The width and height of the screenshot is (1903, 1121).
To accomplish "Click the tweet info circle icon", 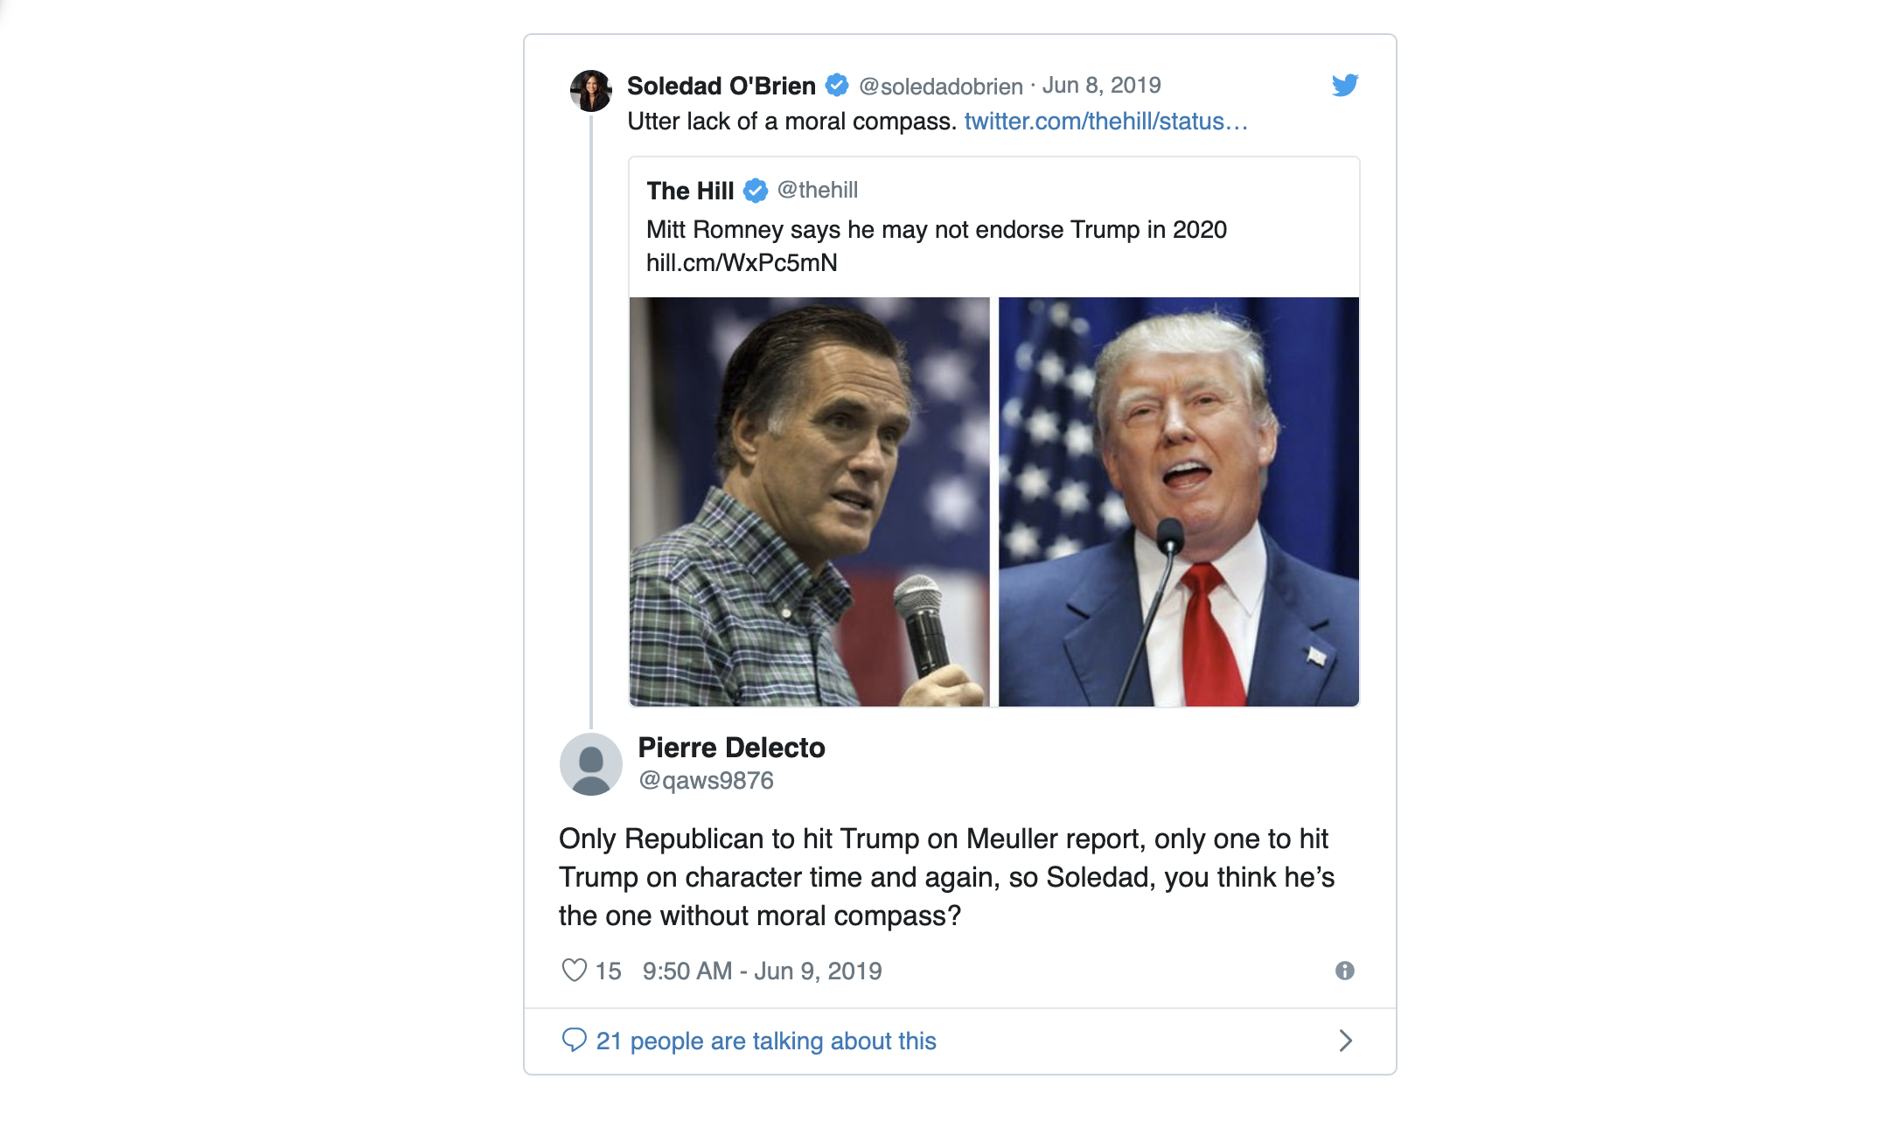I will pos(1344,971).
